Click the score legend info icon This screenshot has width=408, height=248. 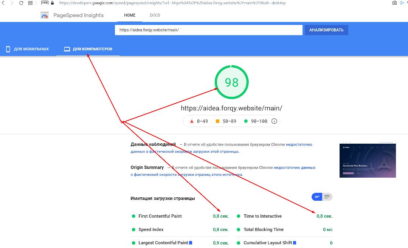pos(274,121)
